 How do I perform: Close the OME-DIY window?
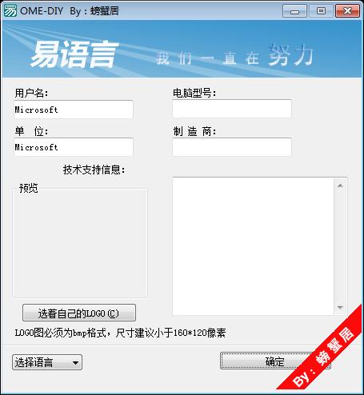point(347,11)
